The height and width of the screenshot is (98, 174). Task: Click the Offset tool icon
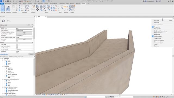click(41, 7)
